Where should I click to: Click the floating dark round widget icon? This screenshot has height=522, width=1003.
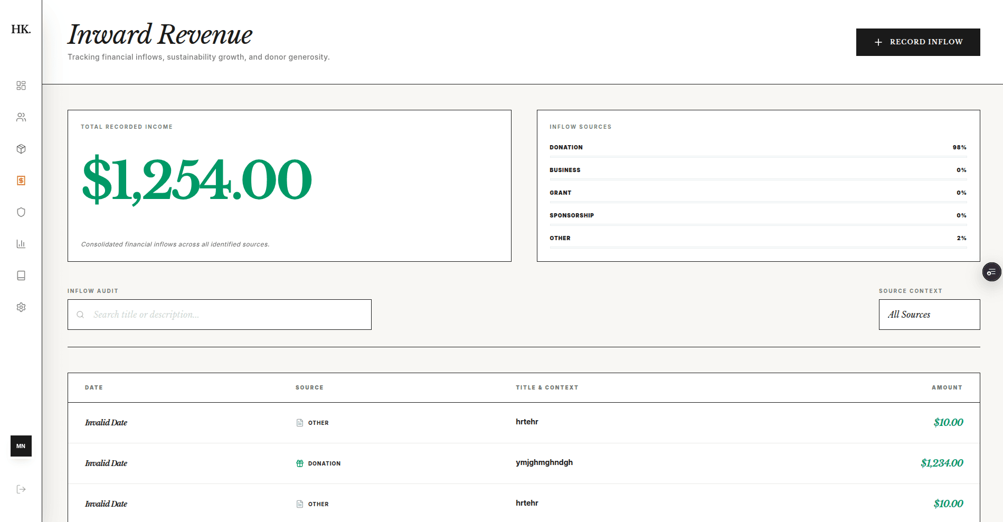click(x=991, y=272)
